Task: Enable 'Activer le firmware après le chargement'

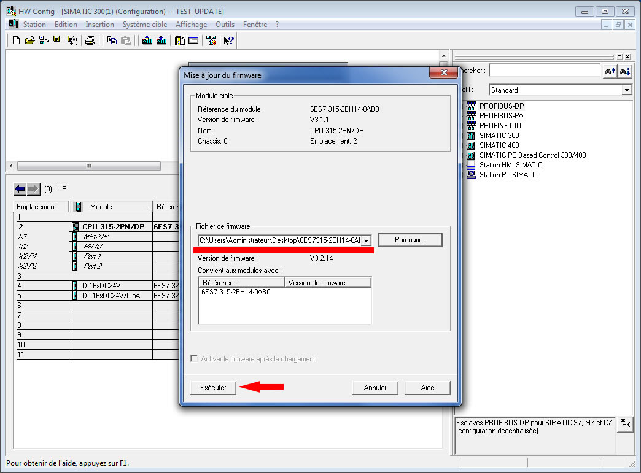Action: click(195, 359)
